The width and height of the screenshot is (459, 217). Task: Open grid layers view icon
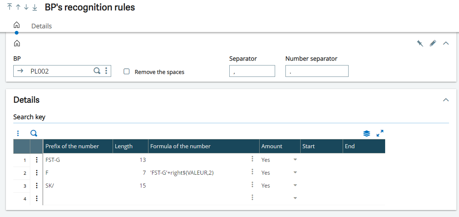[366, 134]
